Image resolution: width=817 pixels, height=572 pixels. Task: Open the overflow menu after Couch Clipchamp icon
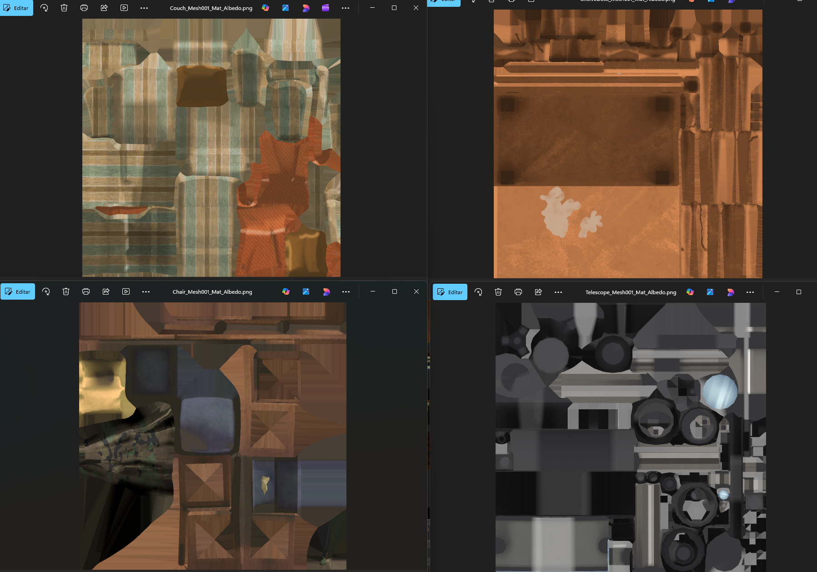point(346,8)
